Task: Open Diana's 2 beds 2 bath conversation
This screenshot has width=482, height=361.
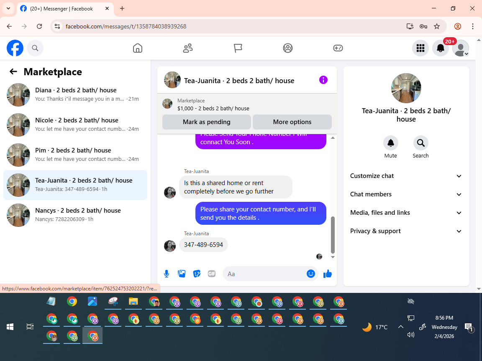Action: pyautogui.click(x=75, y=94)
